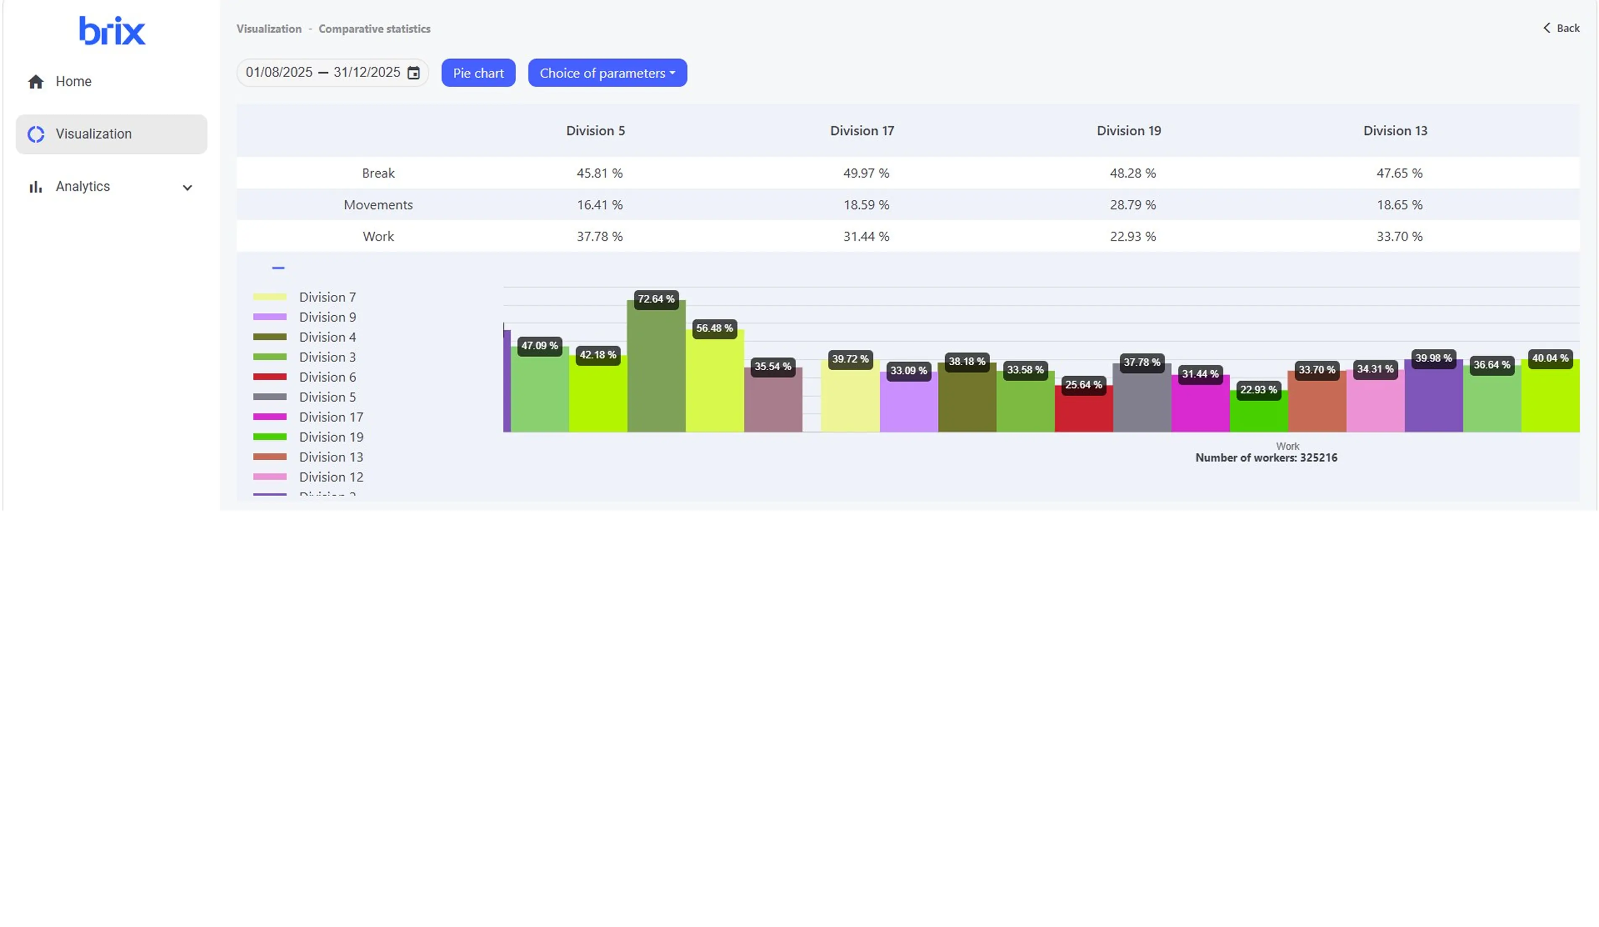The image size is (1599, 927).
Task: Click the Visualization circle icon
Action: [x=36, y=134]
